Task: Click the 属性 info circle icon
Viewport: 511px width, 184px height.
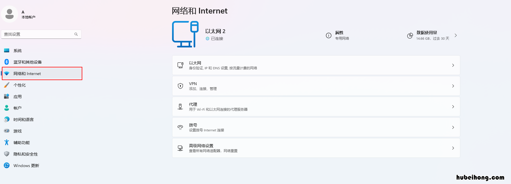Action: (x=329, y=35)
